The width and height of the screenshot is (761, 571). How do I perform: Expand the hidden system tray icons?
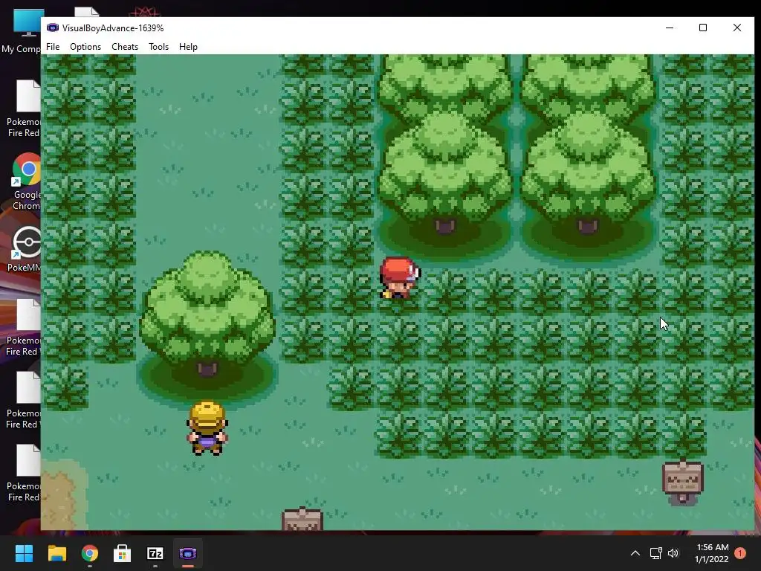[x=635, y=553]
